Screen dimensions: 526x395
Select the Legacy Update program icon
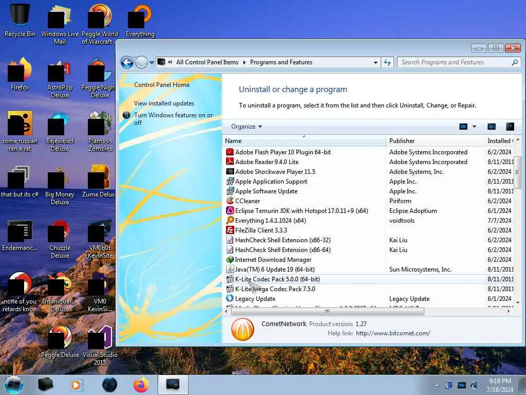tap(230, 298)
